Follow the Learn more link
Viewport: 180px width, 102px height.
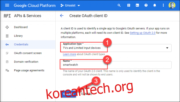pyautogui.click(x=69, y=54)
